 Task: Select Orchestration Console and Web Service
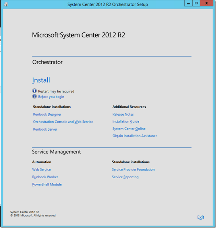(x=63, y=122)
